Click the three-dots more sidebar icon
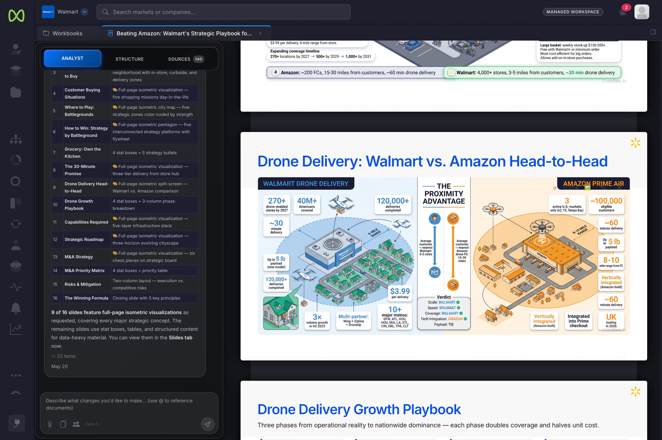 [16, 375]
